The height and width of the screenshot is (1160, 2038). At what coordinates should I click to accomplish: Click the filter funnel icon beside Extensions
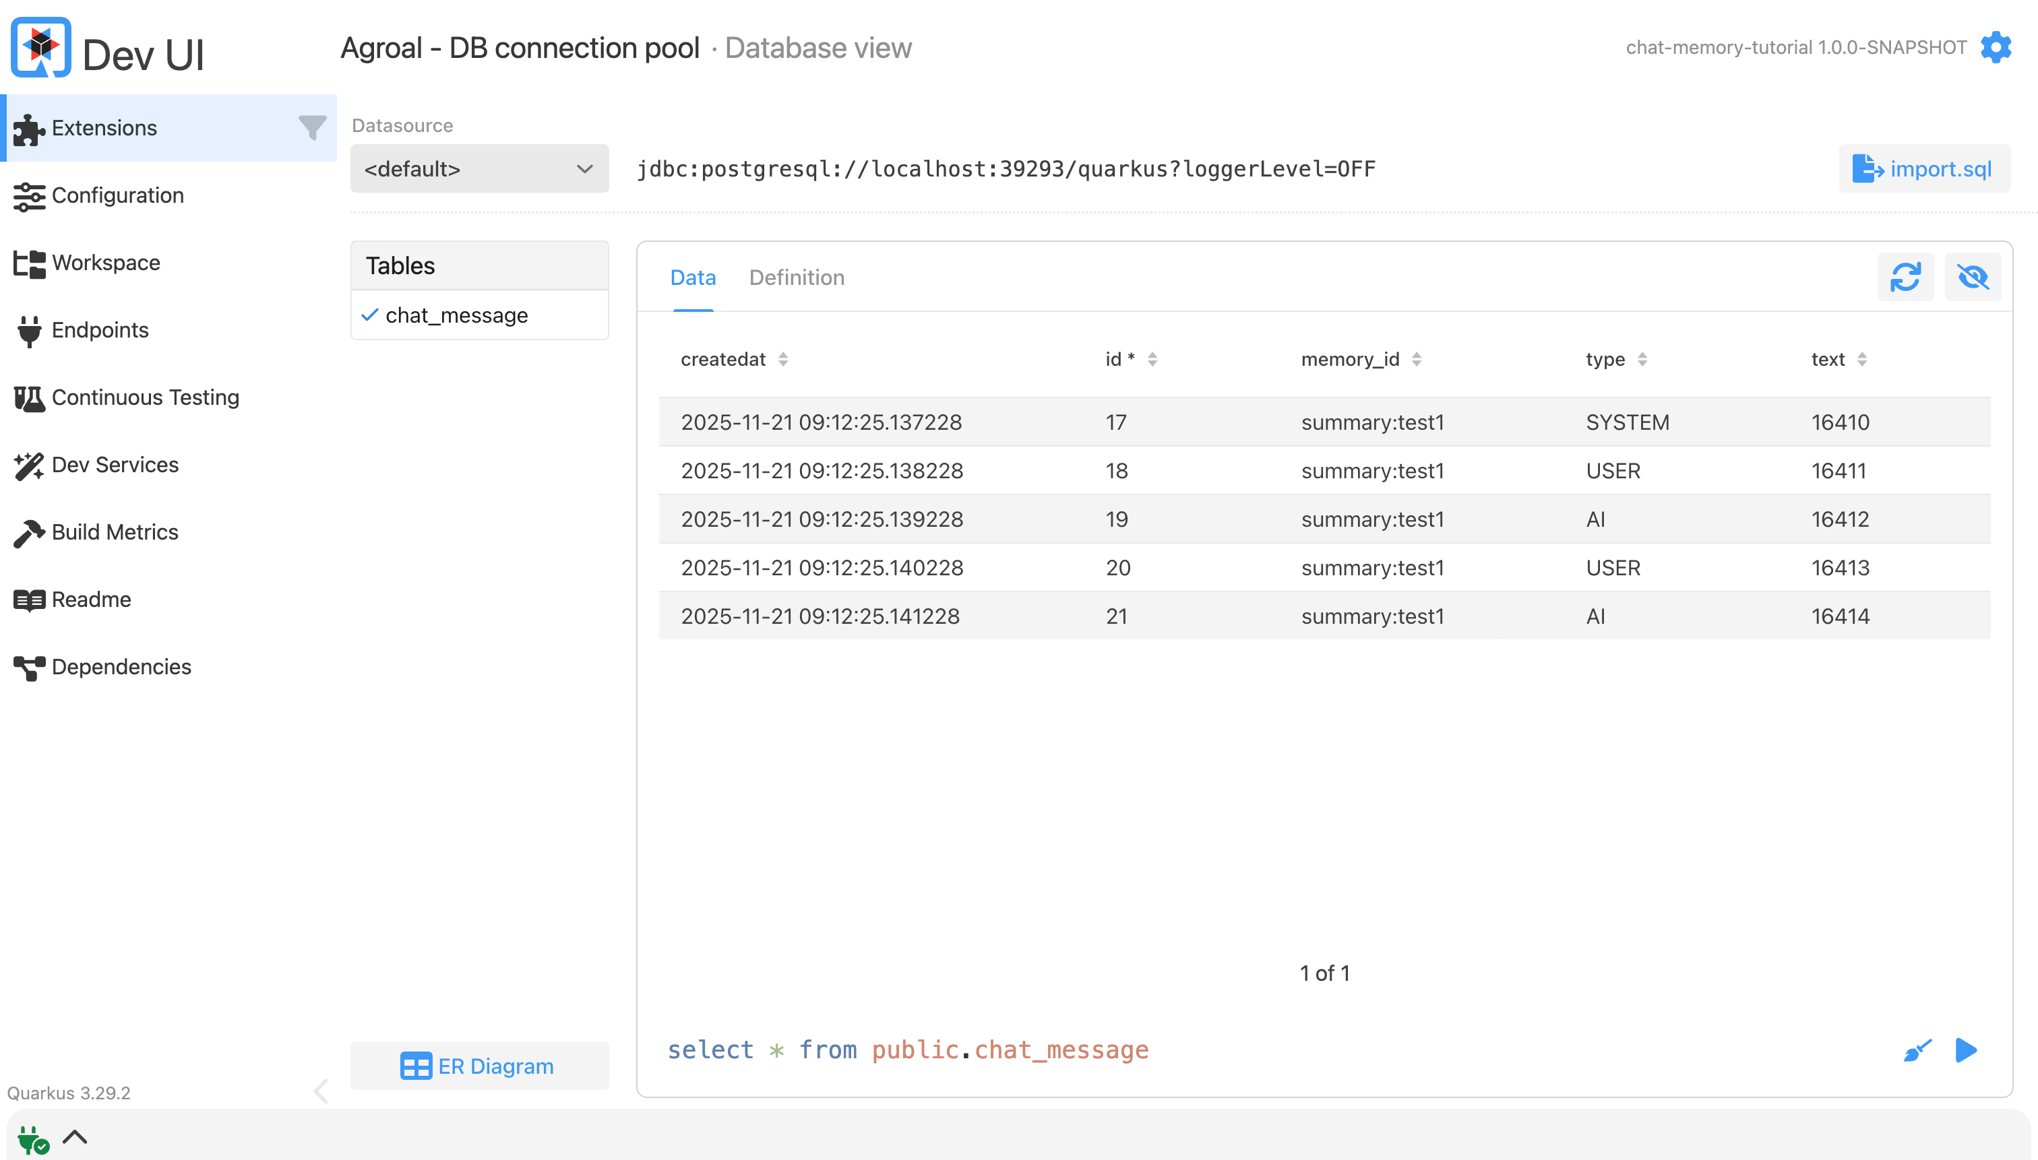[311, 127]
